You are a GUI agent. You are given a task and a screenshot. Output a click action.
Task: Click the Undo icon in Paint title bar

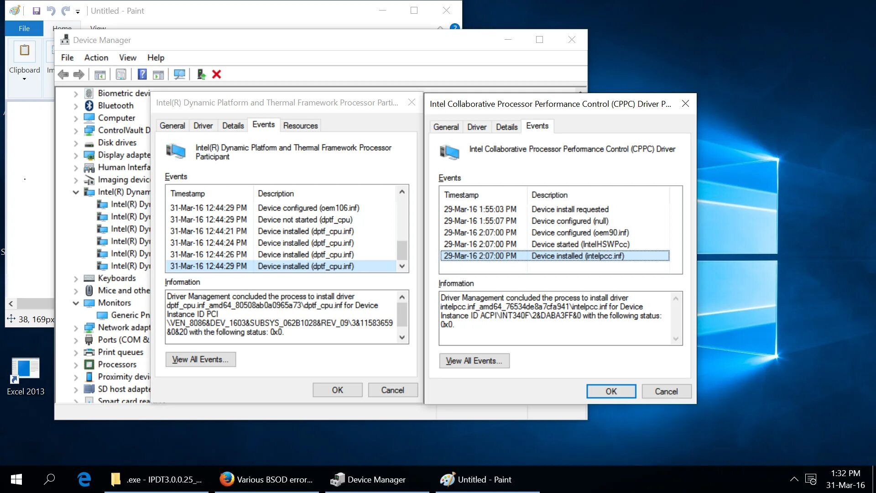point(51,10)
